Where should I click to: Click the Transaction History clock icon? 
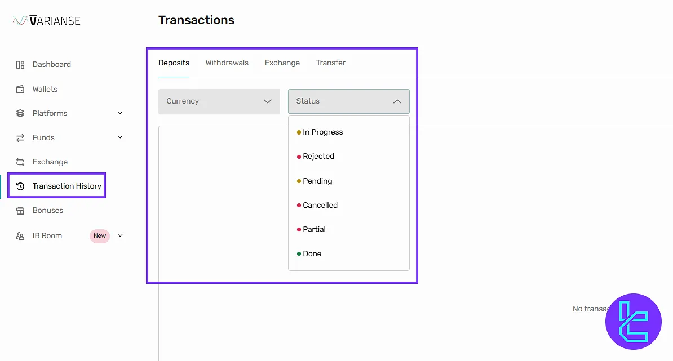tap(20, 186)
